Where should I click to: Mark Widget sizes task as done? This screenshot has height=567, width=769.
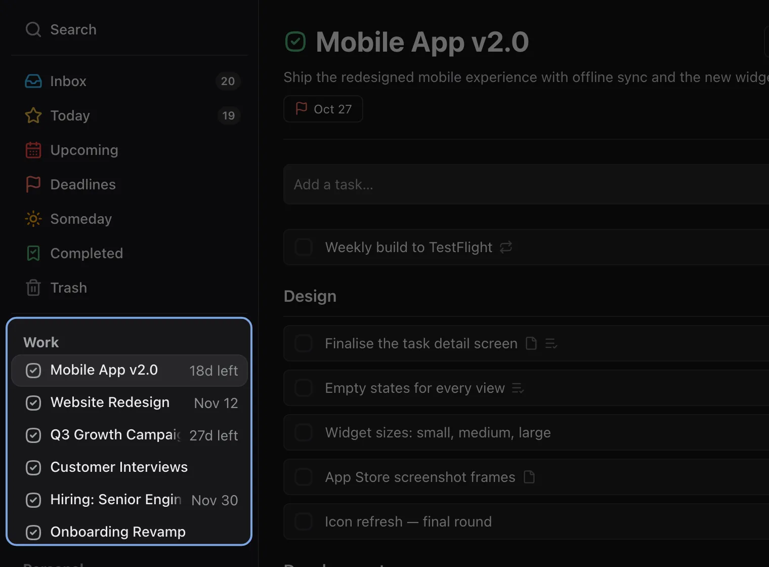pos(304,432)
